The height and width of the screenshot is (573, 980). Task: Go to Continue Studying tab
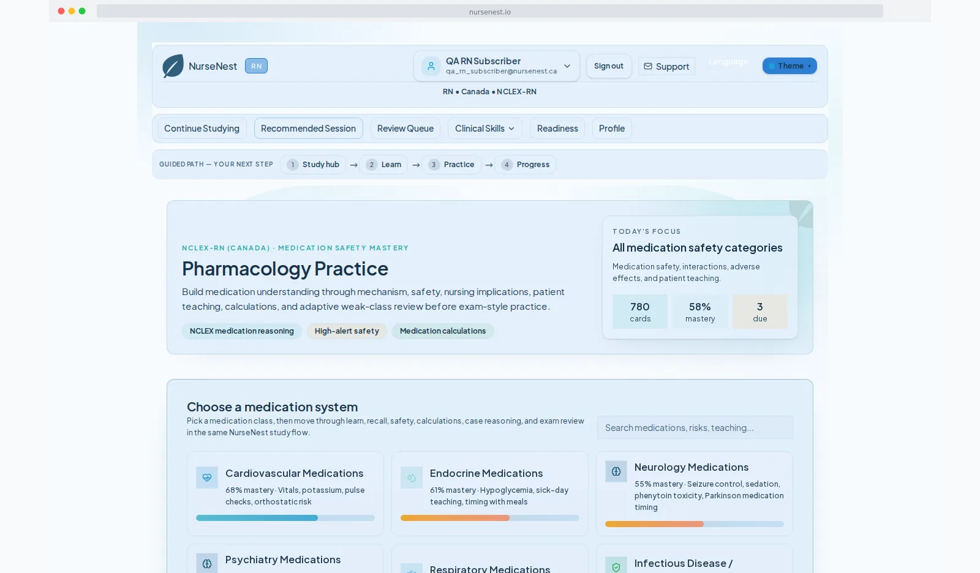coord(202,129)
